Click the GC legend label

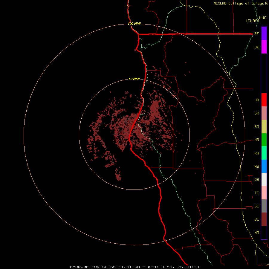[256, 206]
